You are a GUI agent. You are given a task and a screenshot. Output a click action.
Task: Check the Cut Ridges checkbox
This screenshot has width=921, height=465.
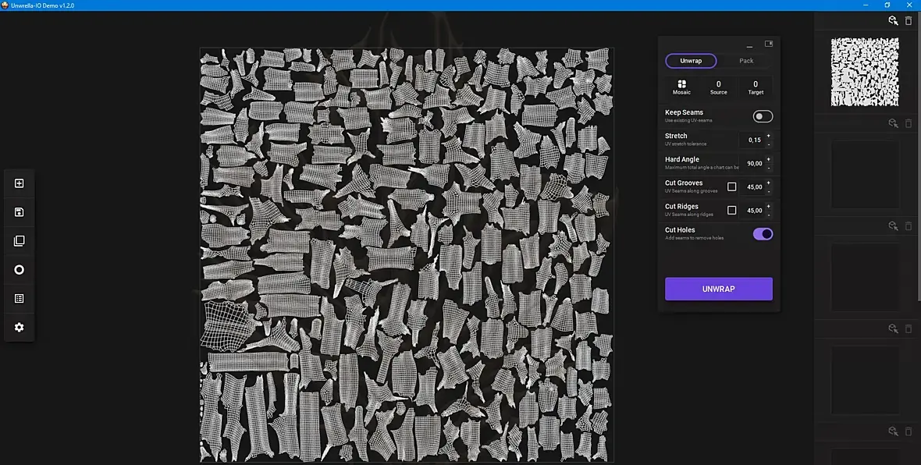pos(732,210)
